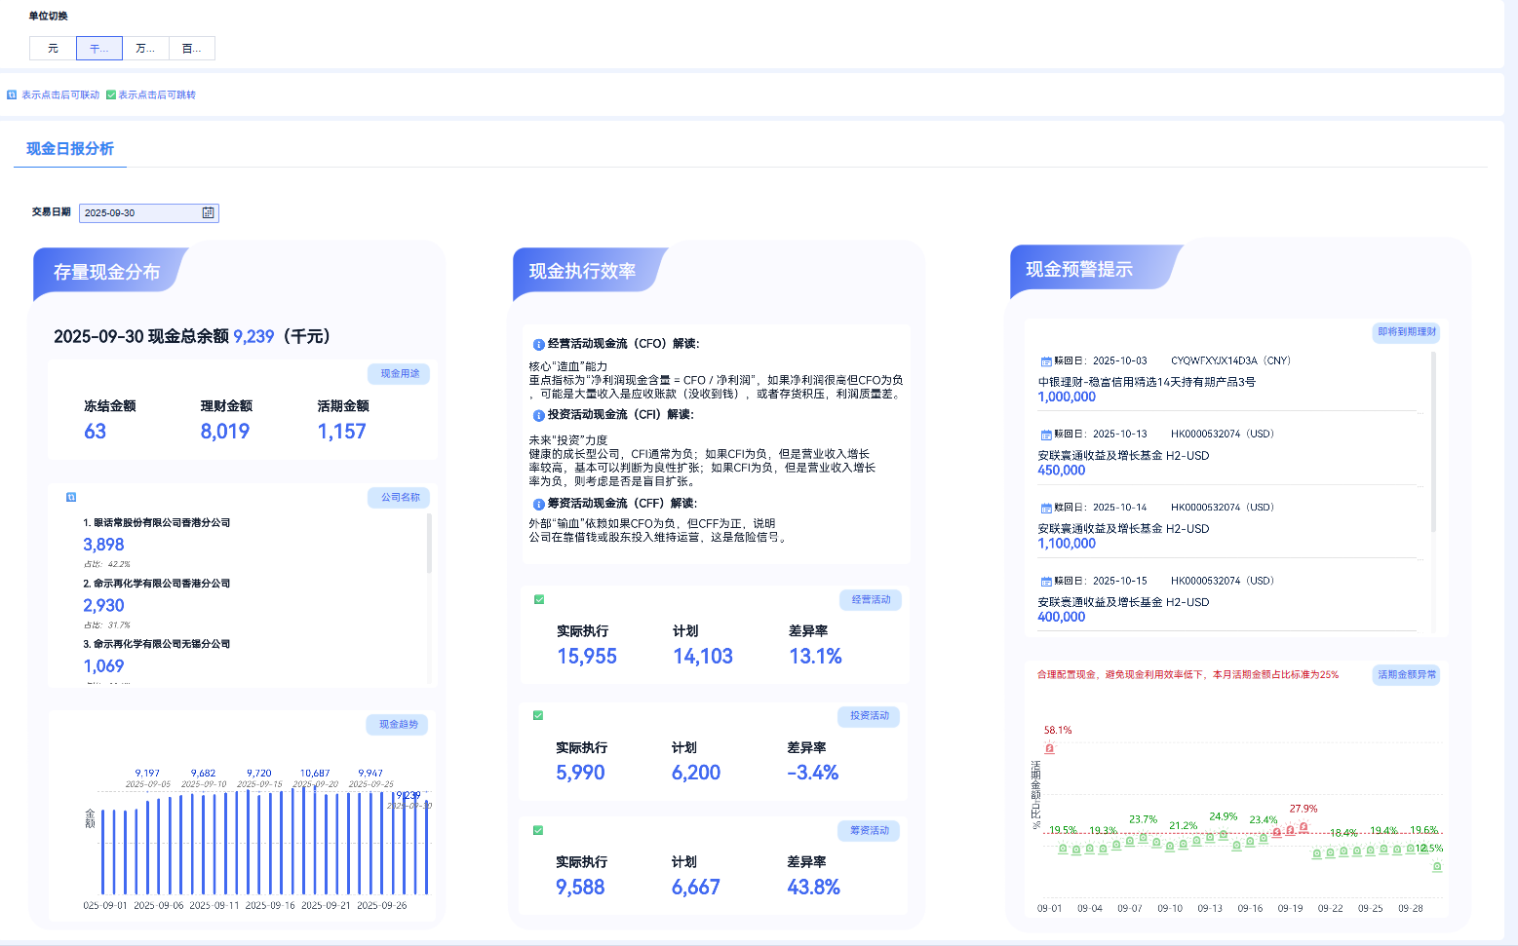The height and width of the screenshot is (946, 1518).
Task: Click the 筹资活动 actual value 9,588
Action: [580, 888]
